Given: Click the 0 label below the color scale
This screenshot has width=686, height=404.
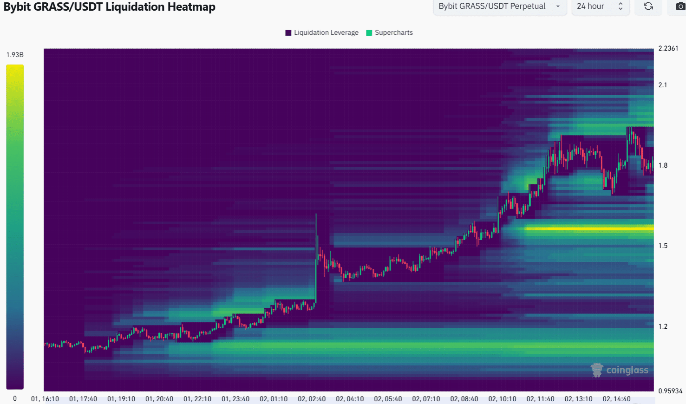Looking at the screenshot, I should 15,398.
